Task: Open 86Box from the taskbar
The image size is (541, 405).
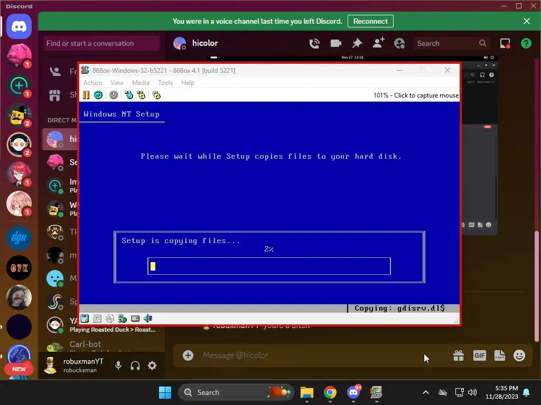Action: 376,392
